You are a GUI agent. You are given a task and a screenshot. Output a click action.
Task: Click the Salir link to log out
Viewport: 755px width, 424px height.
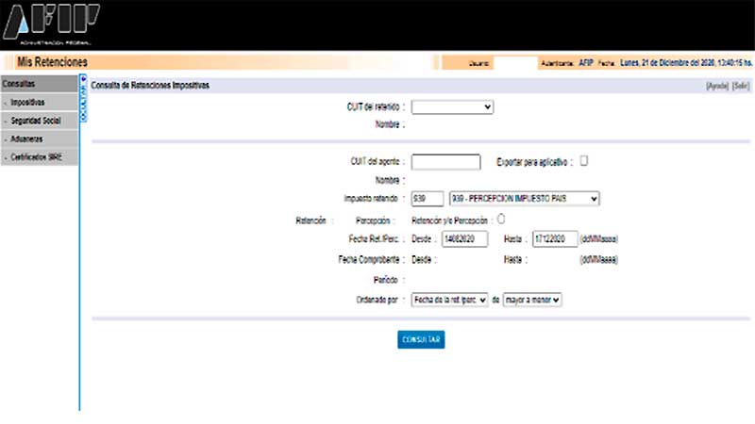[740, 86]
